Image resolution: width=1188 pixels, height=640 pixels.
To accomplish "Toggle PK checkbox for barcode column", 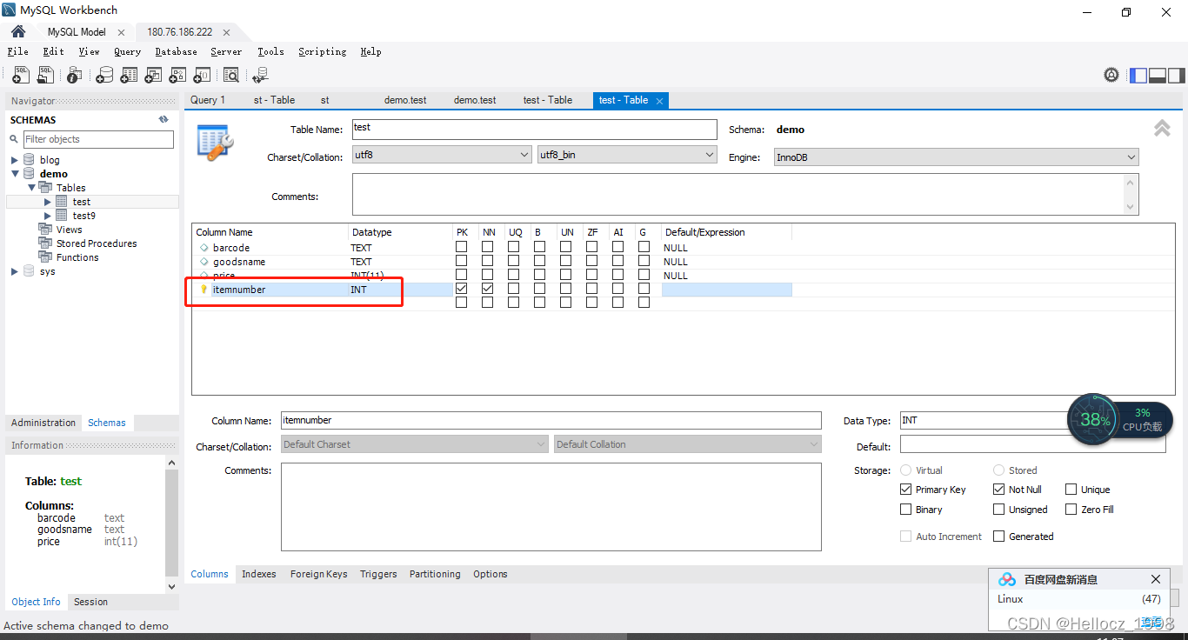I will coord(461,247).
